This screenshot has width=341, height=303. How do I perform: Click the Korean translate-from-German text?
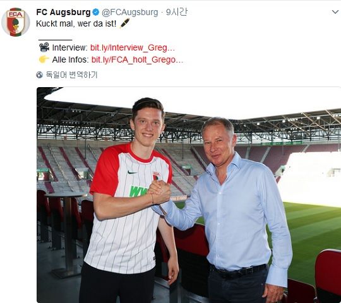71,74
